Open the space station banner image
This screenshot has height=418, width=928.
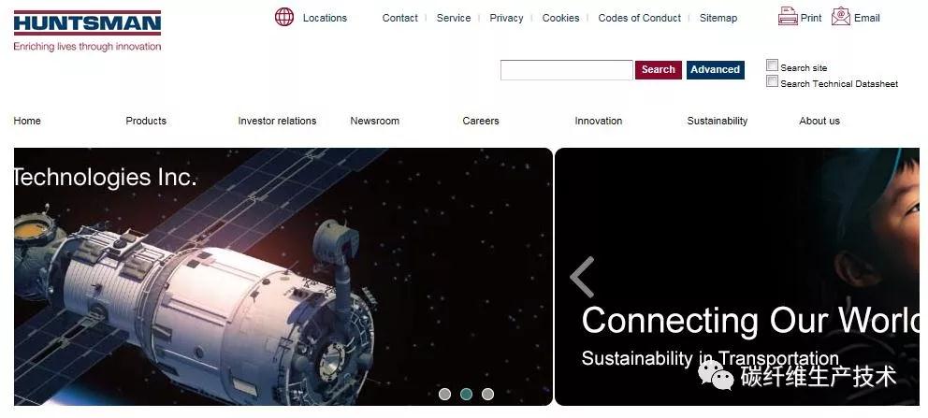point(283,277)
